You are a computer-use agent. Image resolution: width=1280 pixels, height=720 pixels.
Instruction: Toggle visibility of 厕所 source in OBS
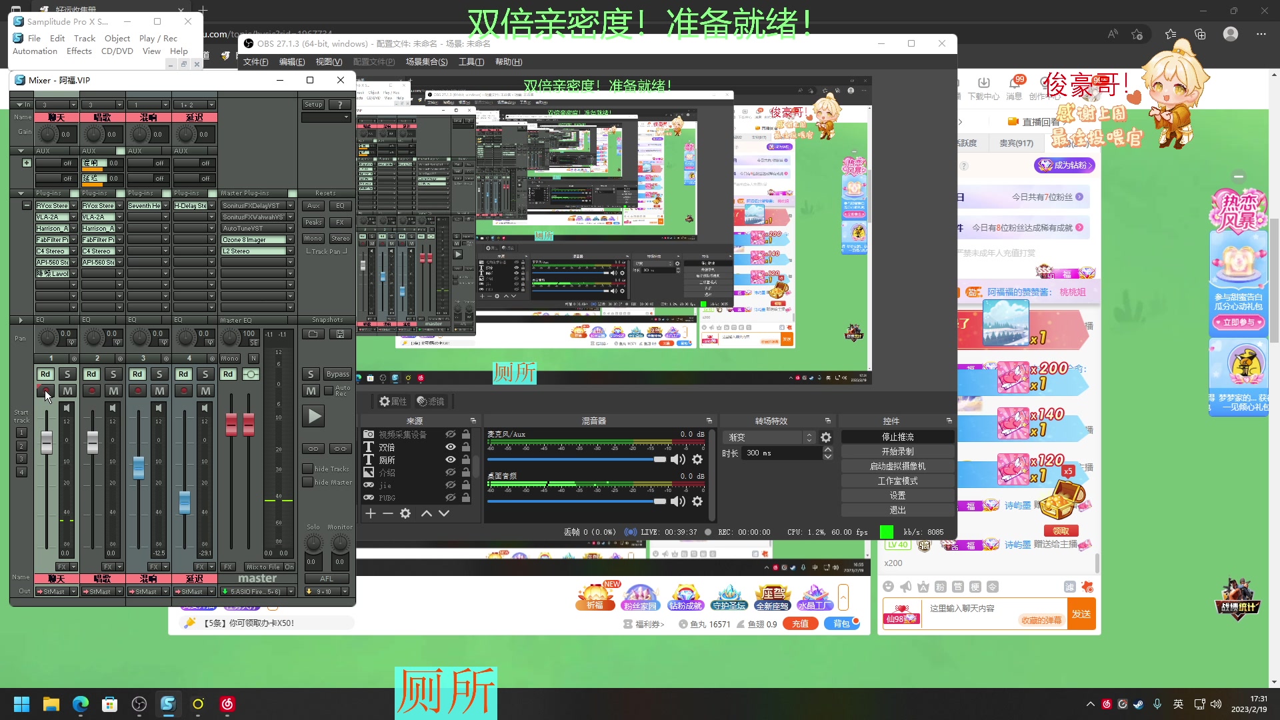point(451,460)
